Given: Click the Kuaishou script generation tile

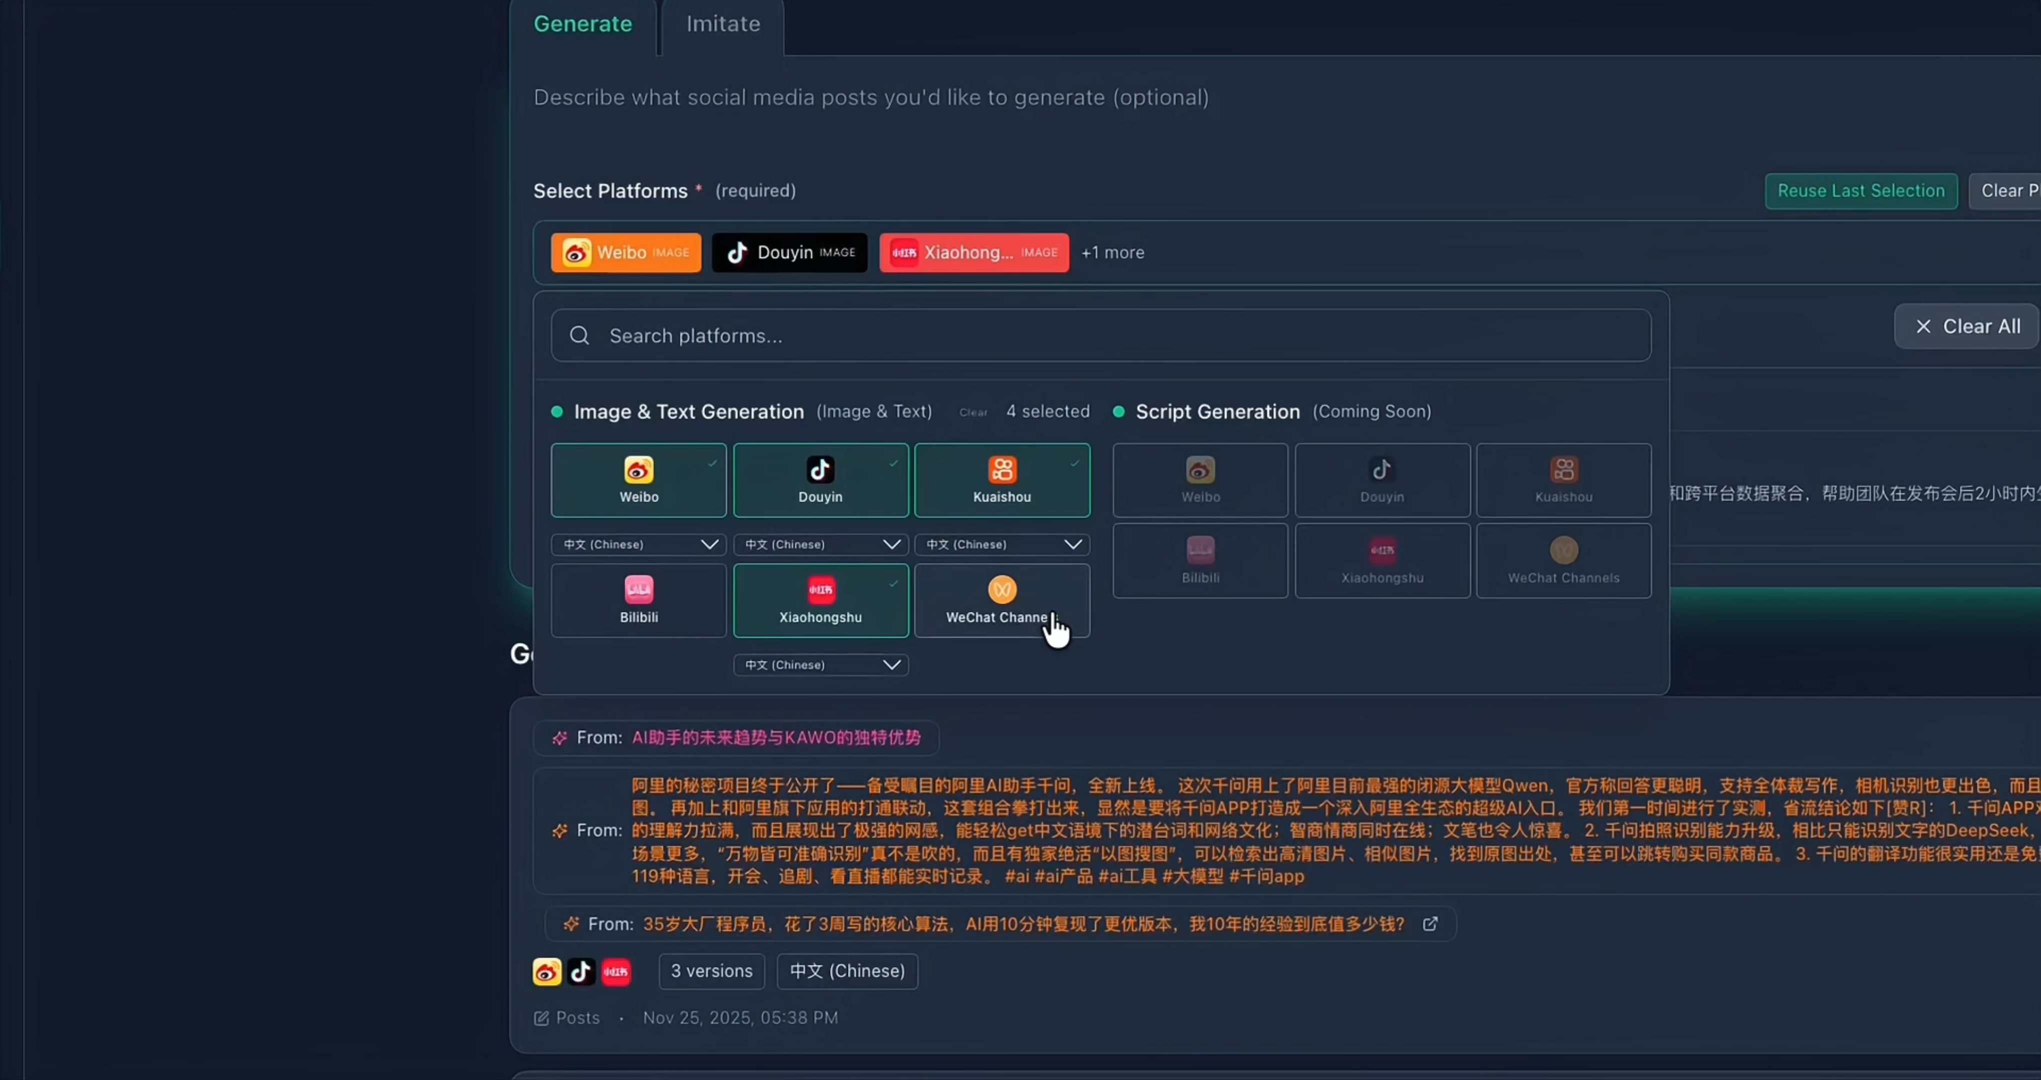Looking at the screenshot, I should click(x=1562, y=480).
